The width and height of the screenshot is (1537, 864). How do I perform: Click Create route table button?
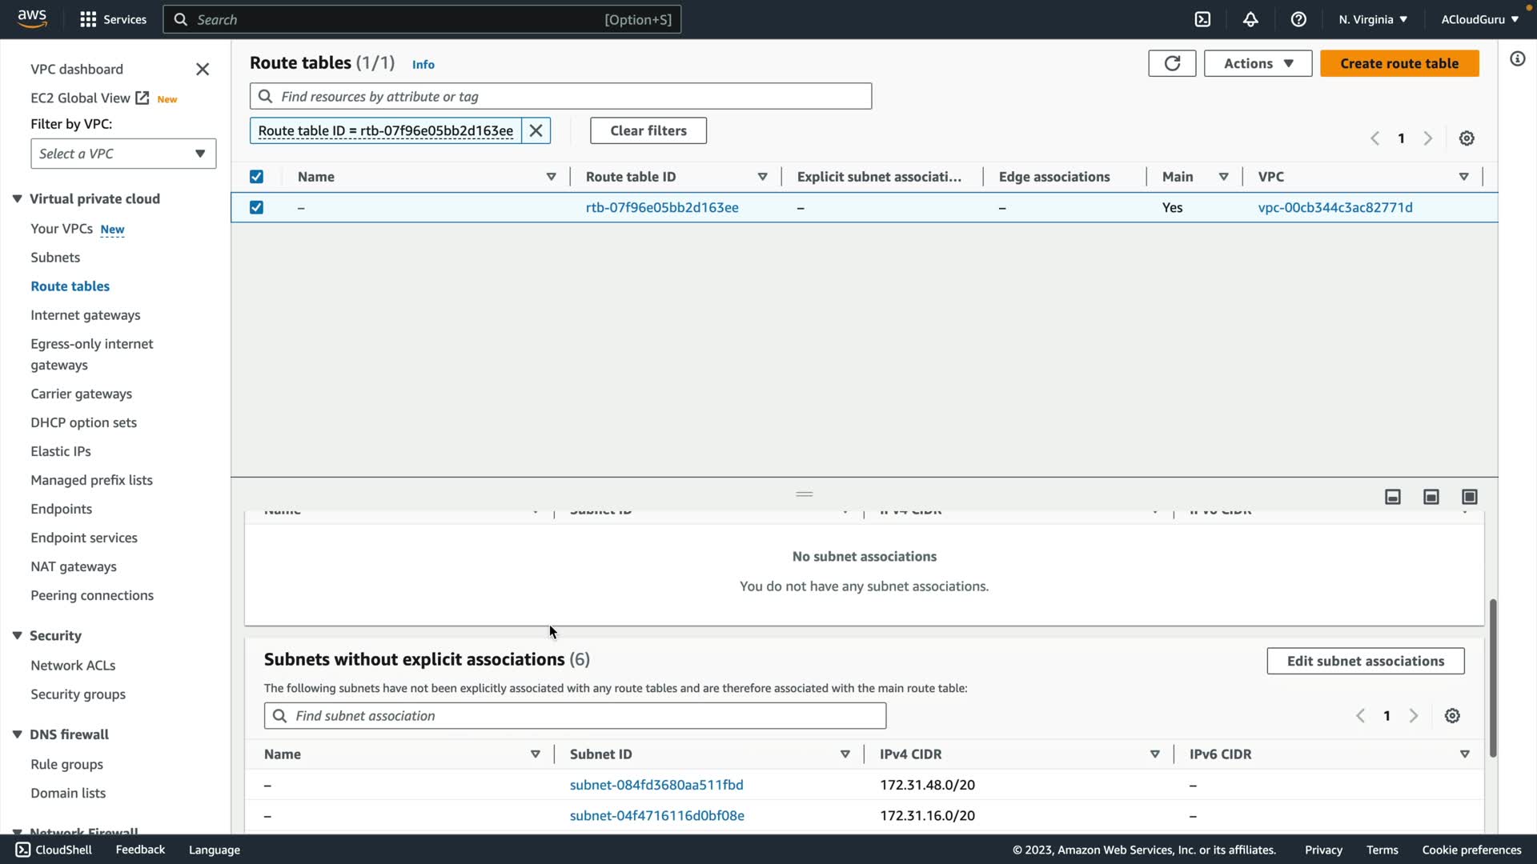1399,63
